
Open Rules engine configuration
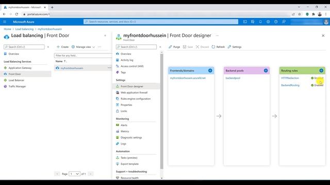(x=136, y=99)
